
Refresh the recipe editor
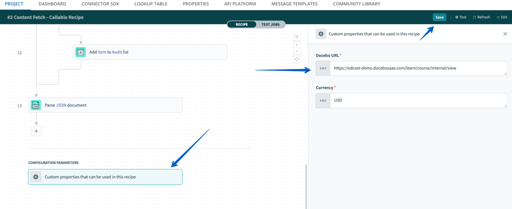(x=482, y=17)
